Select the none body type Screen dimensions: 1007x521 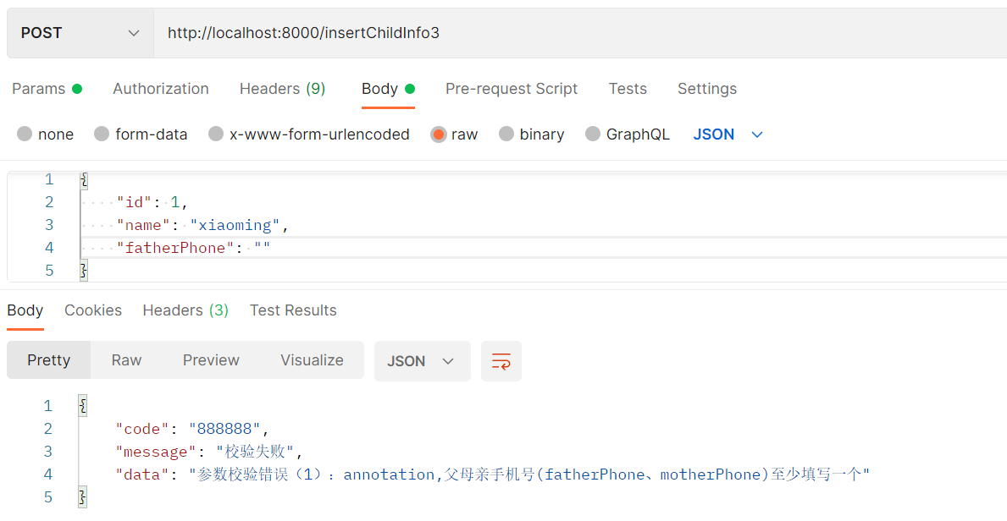click(x=46, y=134)
